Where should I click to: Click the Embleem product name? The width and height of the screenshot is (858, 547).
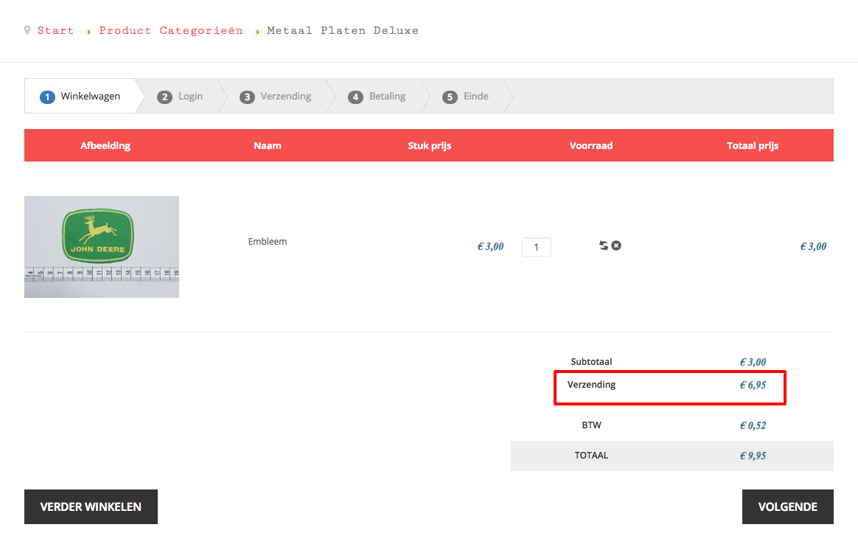(x=268, y=241)
